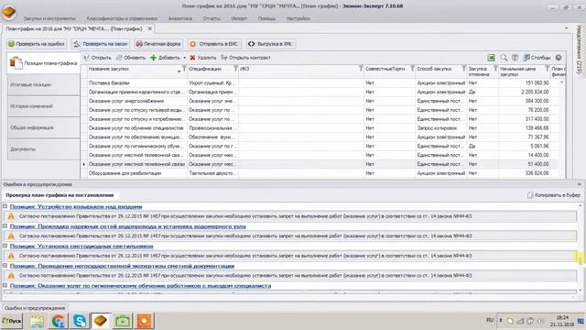This screenshot has width=586, height=330.
Task: Click Пуск start button
Action: pos(12,321)
